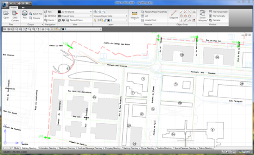
Task: Toggle Nearest object snap
Action: (189, 20)
